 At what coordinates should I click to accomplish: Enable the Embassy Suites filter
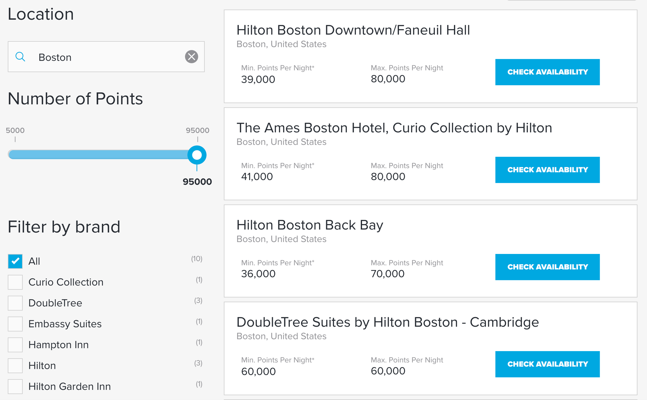click(15, 324)
